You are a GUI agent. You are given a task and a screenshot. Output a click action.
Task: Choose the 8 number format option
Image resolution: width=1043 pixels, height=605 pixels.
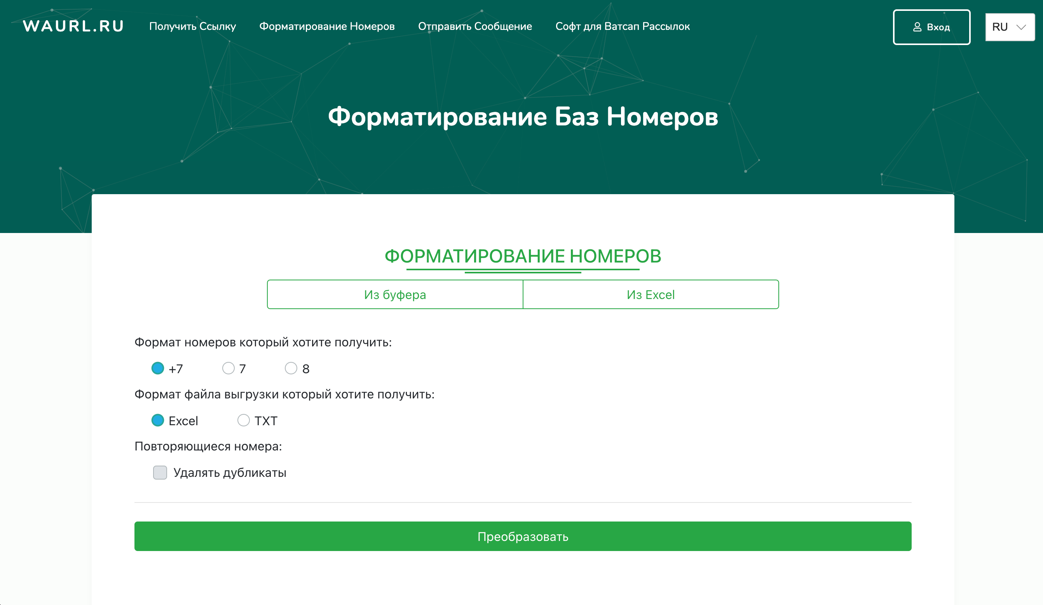291,368
